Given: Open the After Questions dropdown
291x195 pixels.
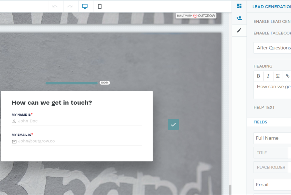Looking at the screenshot, I should 273,48.
